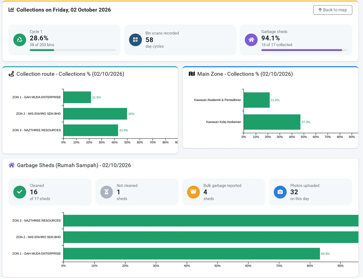This screenshot has width=363, height=279.
Task: Click the 'Not cleaned' label
Action: click(127, 186)
